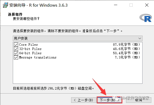
Task: Click the R logo in the header
Action: [x=145, y=18]
